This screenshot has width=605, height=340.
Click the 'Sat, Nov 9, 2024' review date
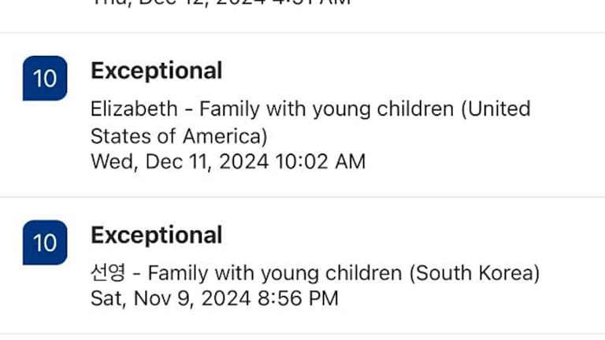coord(170,299)
